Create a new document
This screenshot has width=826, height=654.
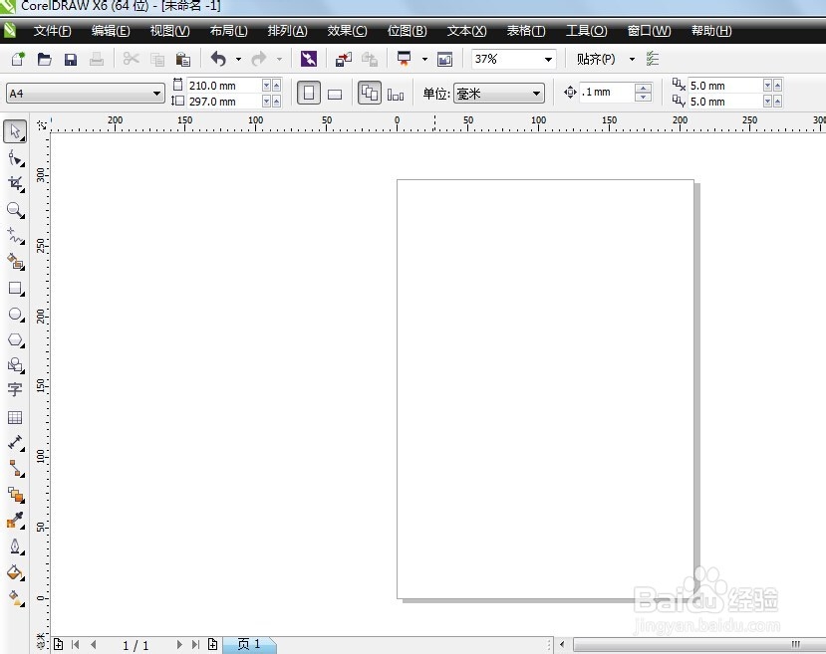[18, 59]
